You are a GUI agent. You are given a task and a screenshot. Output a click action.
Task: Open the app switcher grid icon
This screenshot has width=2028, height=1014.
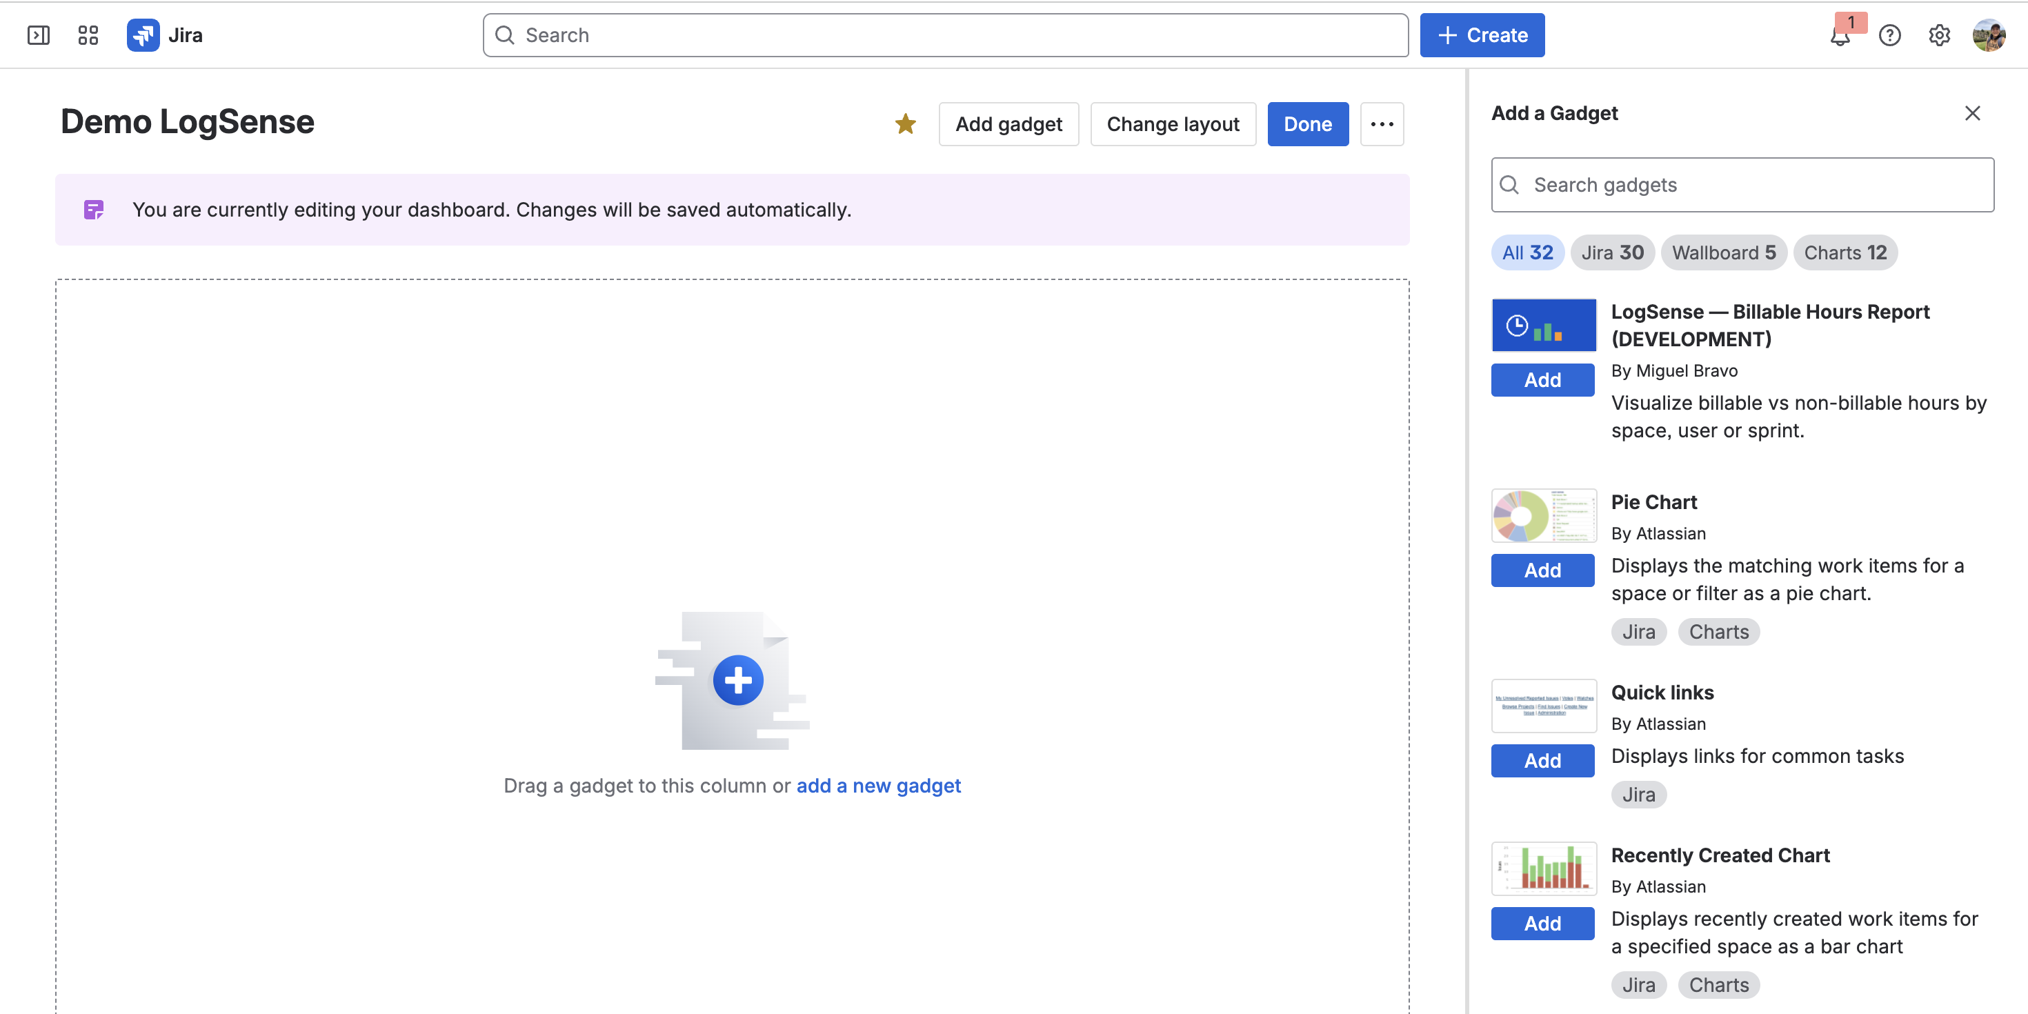click(x=88, y=35)
